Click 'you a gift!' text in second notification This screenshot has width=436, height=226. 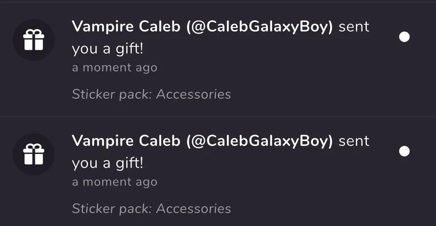(x=108, y=163)
